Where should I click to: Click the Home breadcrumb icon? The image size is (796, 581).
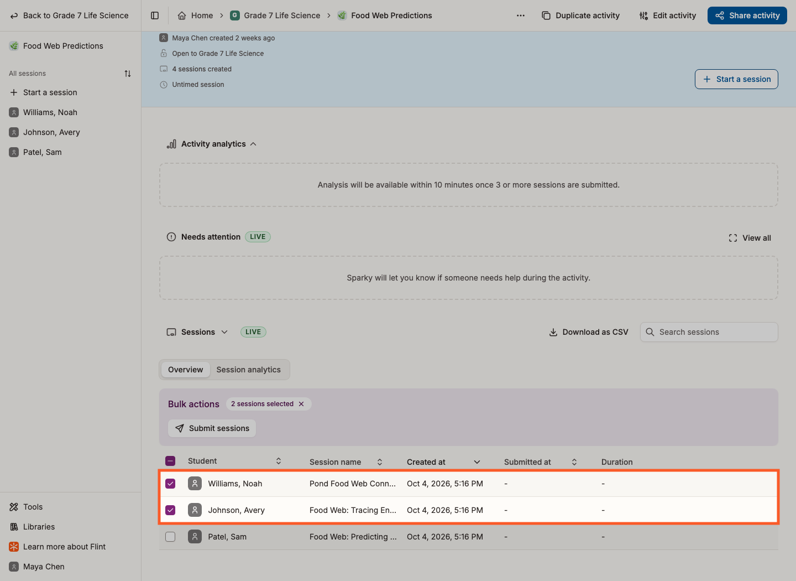click(182, 15)
